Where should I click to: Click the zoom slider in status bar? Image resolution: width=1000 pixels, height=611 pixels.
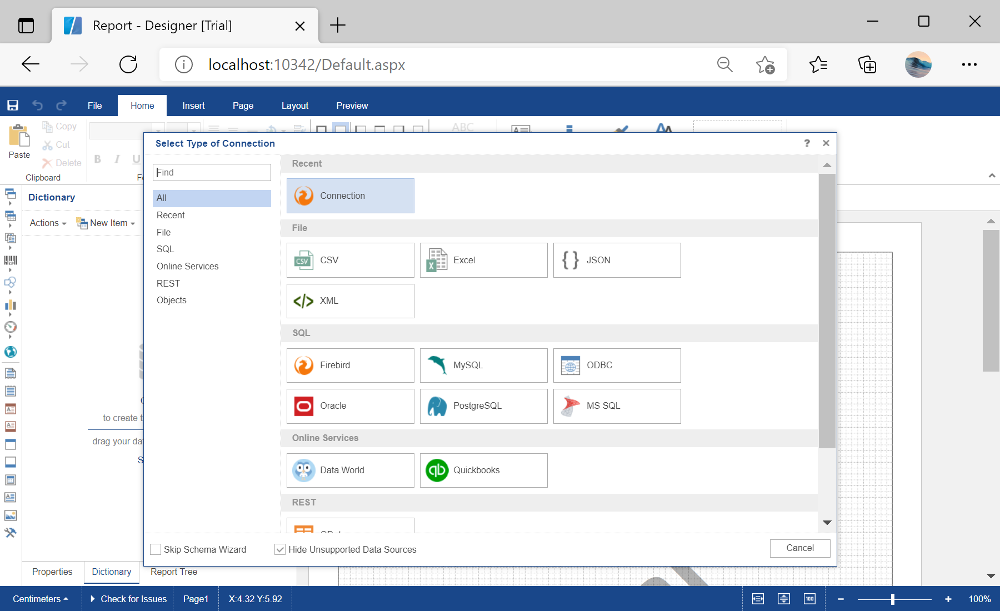[x=893, y=599]
